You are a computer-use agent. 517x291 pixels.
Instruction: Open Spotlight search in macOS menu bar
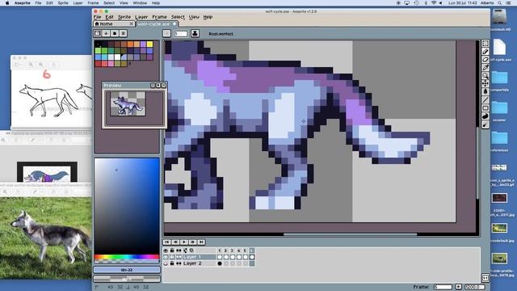point(500,3)
